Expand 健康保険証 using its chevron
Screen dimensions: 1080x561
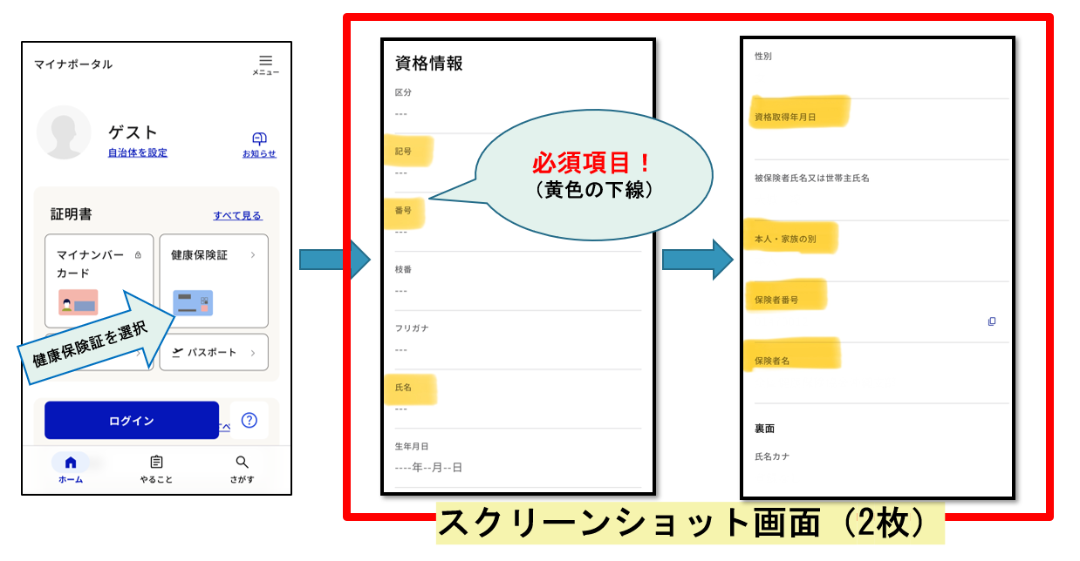[253, 255]
